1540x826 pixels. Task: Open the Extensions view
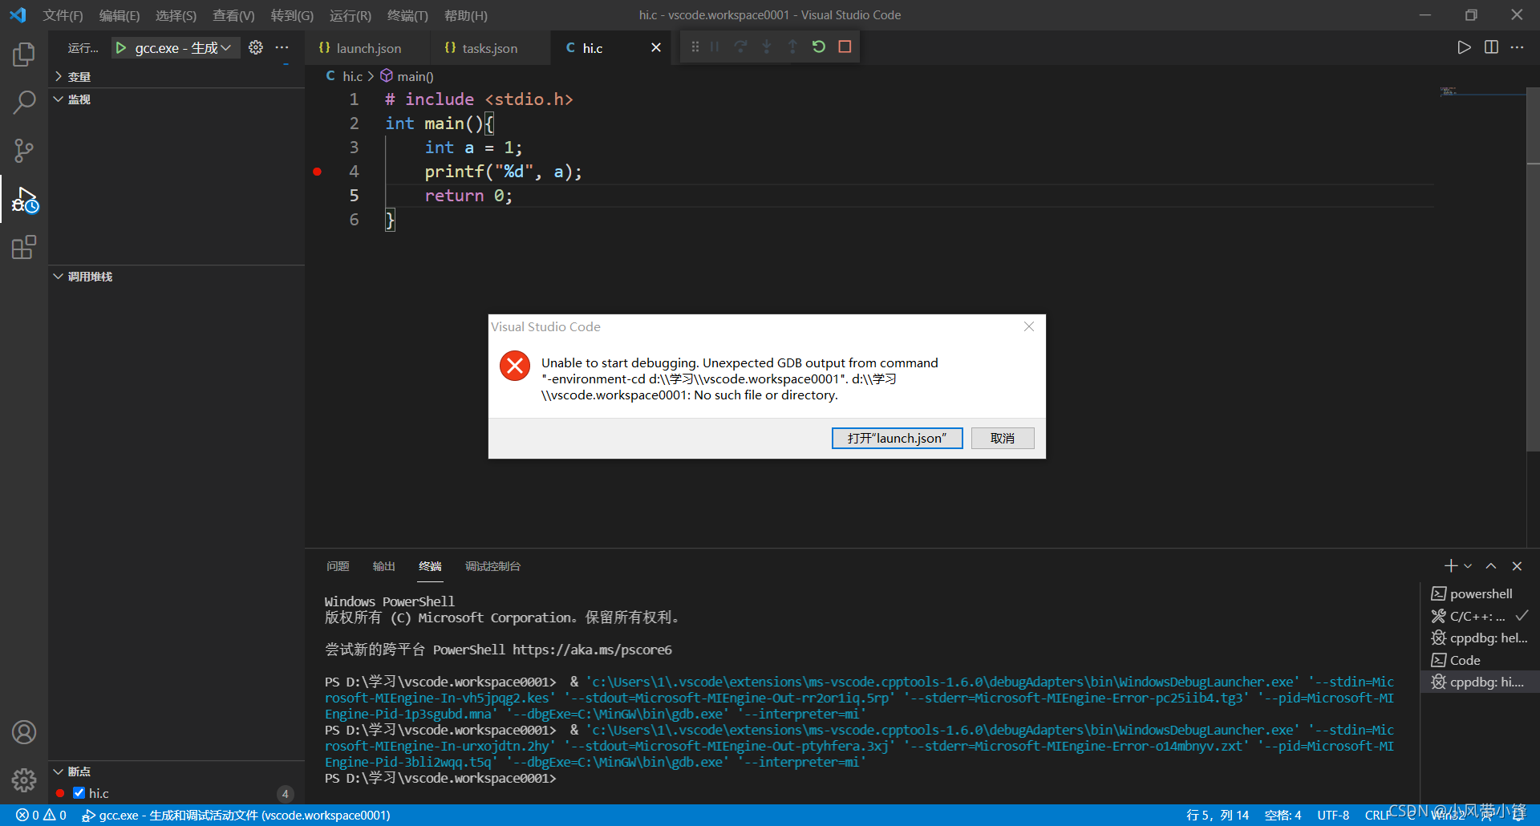[x=24, y=247]
